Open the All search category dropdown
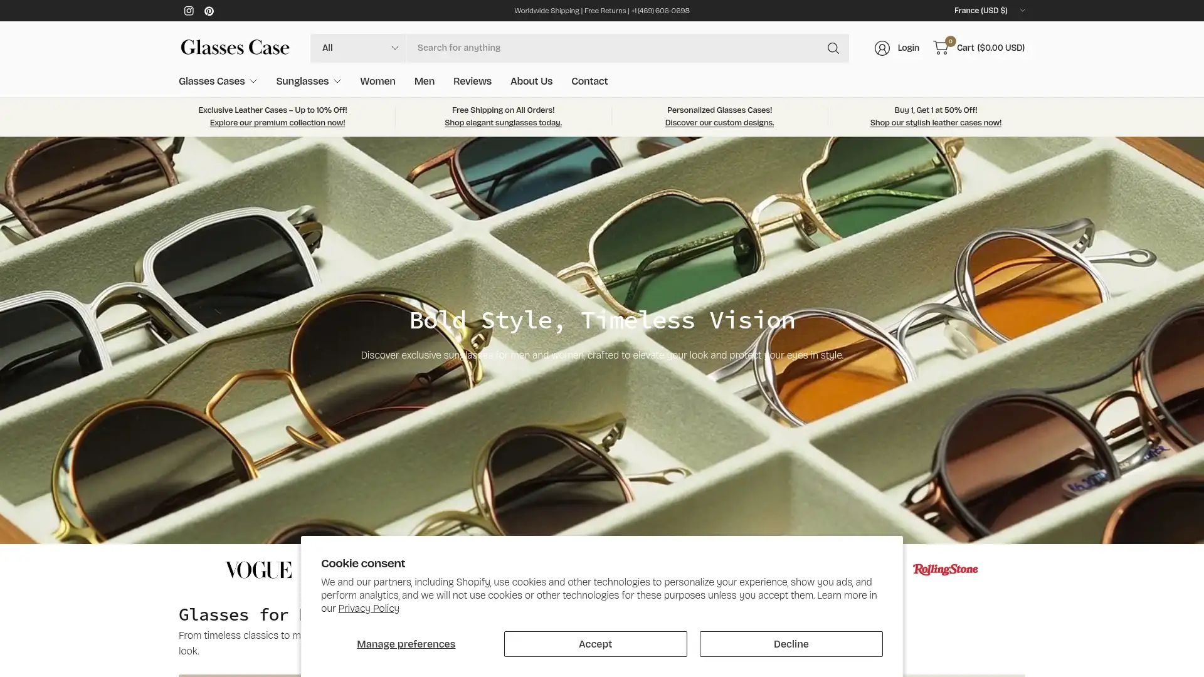This screenshot has width=1204, height=677. [358, 48]
